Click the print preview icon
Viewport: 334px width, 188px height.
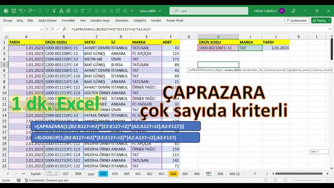point(75,11)
